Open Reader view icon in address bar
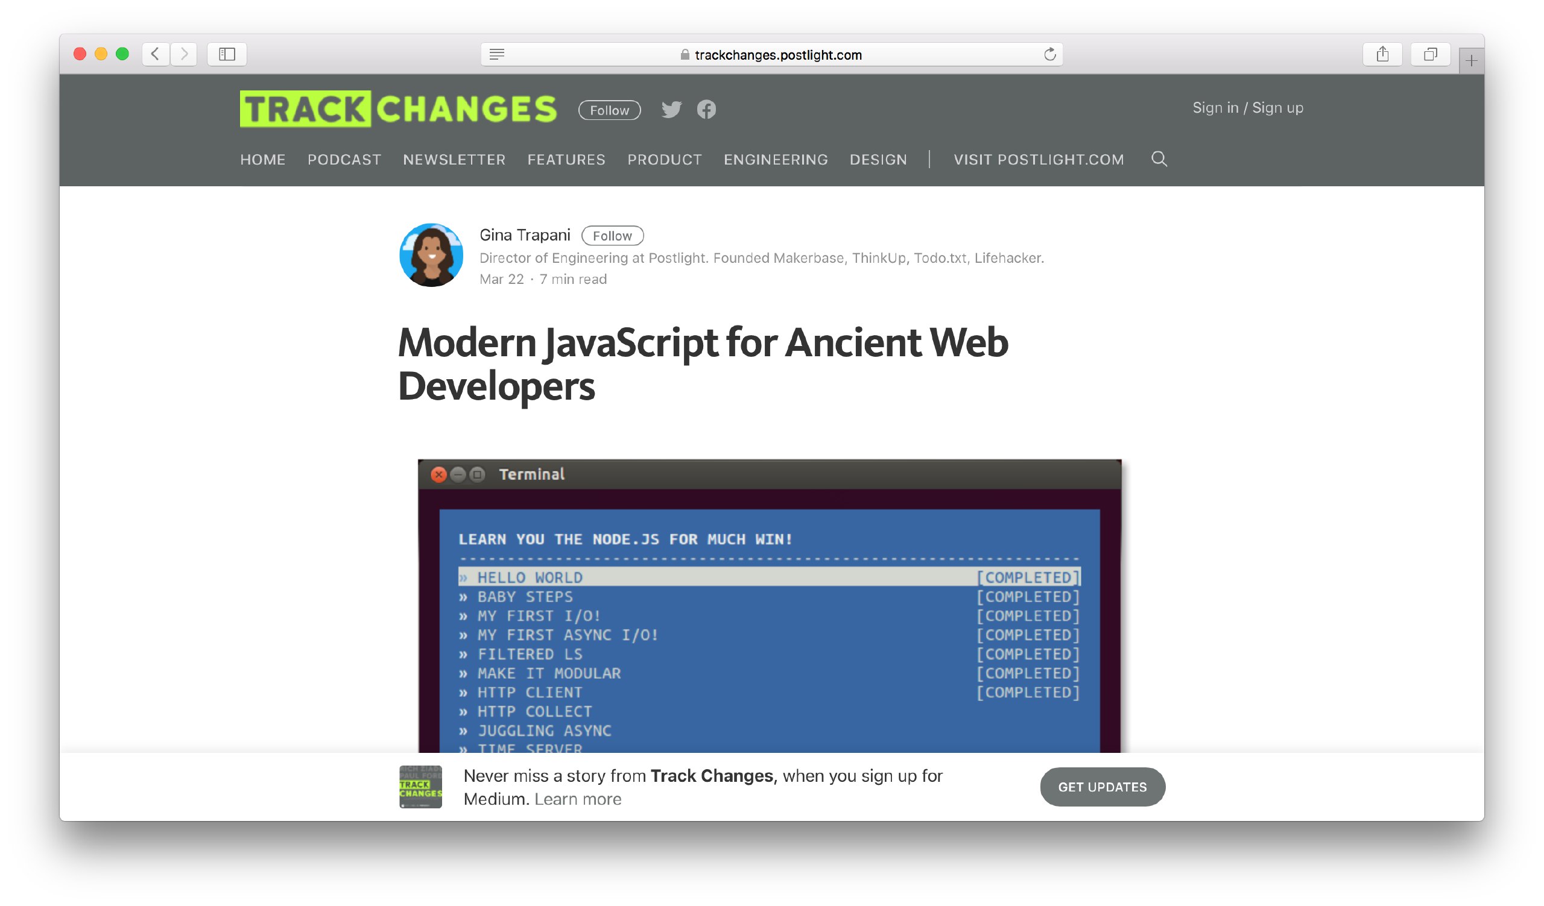Viewport: 1544px width, 906px height. pyautogui.click(x=497, y=54)
